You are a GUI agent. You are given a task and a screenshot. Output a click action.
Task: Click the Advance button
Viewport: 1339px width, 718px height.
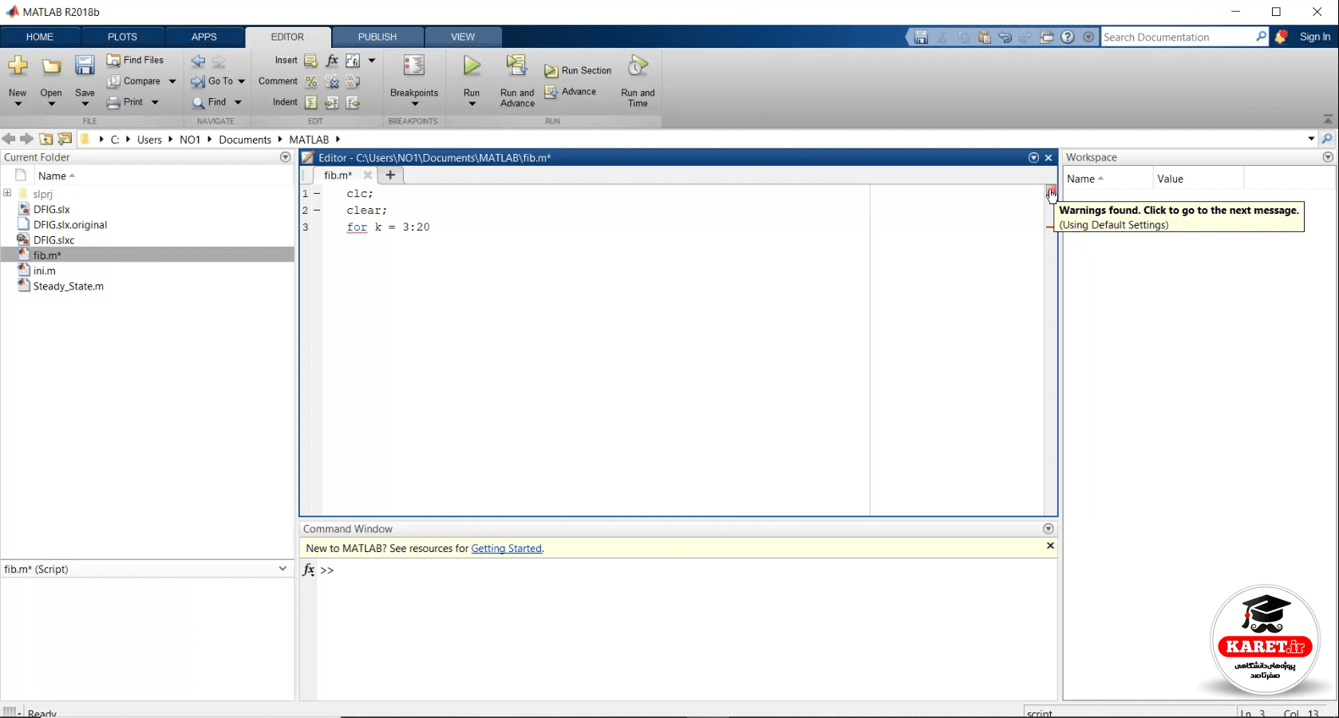[570, 92]
